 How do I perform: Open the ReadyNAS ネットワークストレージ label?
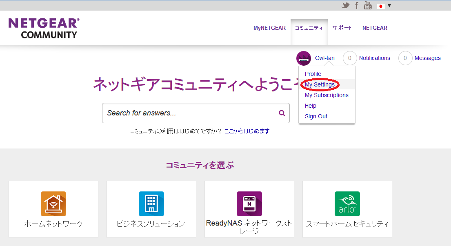tap(249, 227)
